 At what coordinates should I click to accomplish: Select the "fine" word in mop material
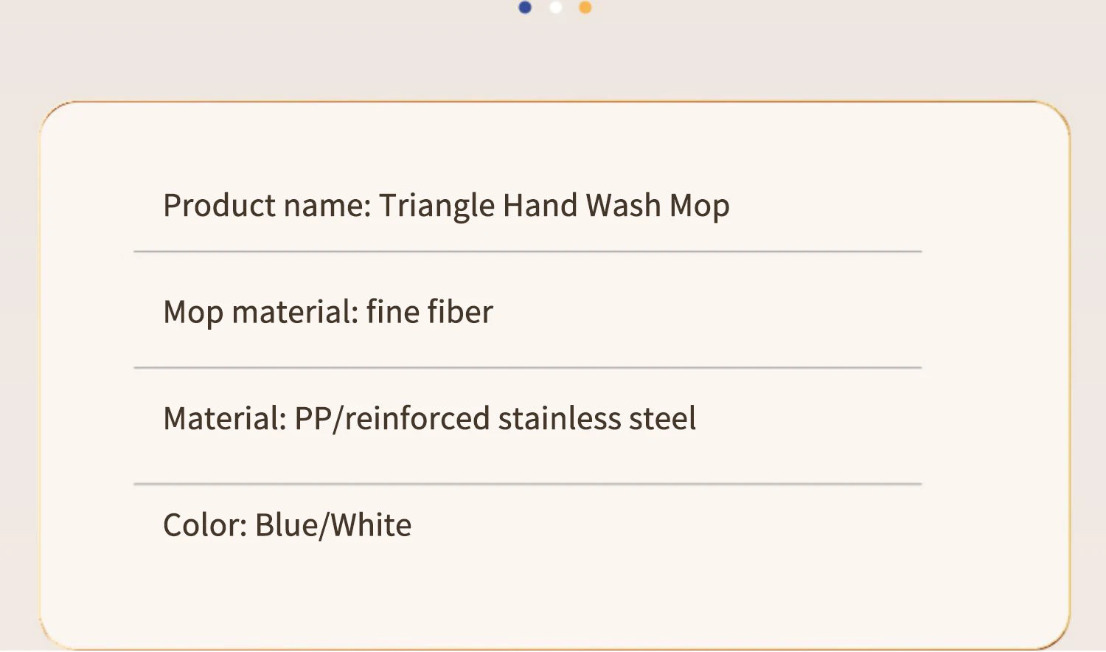[x=393, y=312]
